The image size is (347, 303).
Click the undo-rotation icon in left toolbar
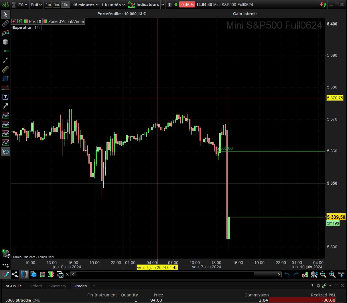click(5, 152)
